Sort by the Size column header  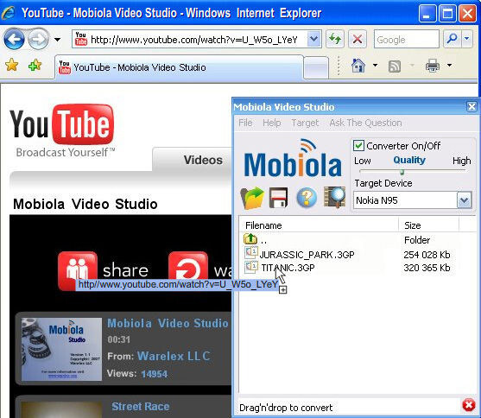pos(429,225)
